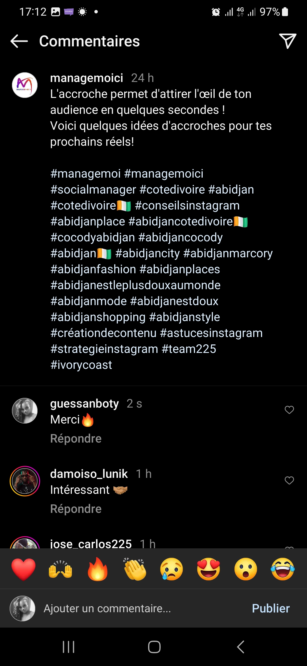This screenshot has width=307, height=666.
Task: Insert the raised hands emoji
Action: (x=60, y=569)
